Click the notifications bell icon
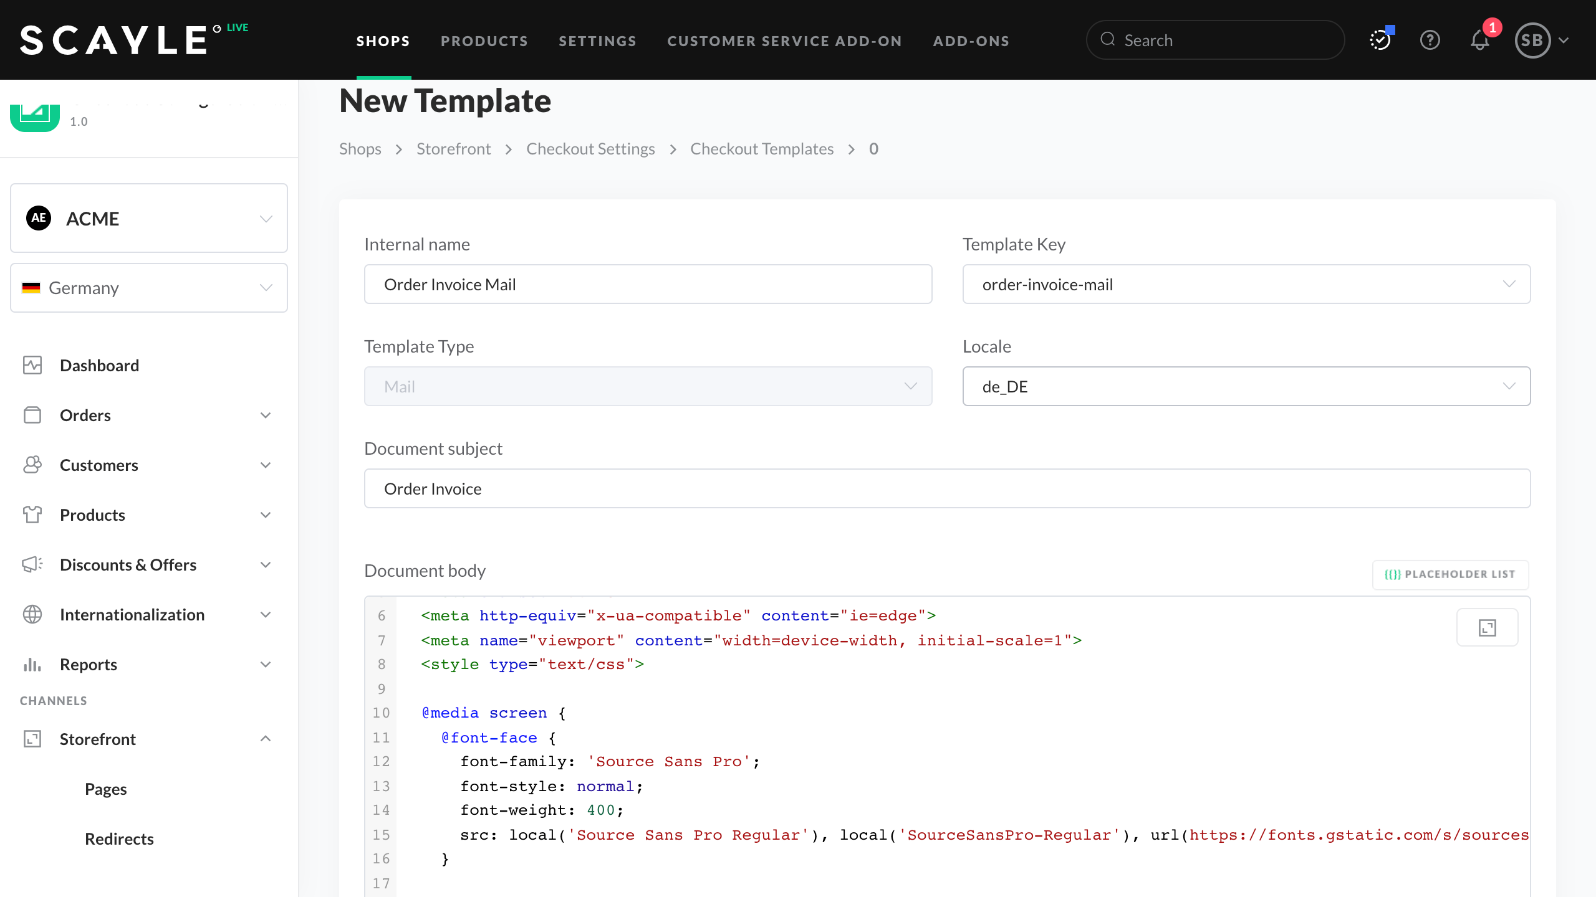 pos(1479,40)
